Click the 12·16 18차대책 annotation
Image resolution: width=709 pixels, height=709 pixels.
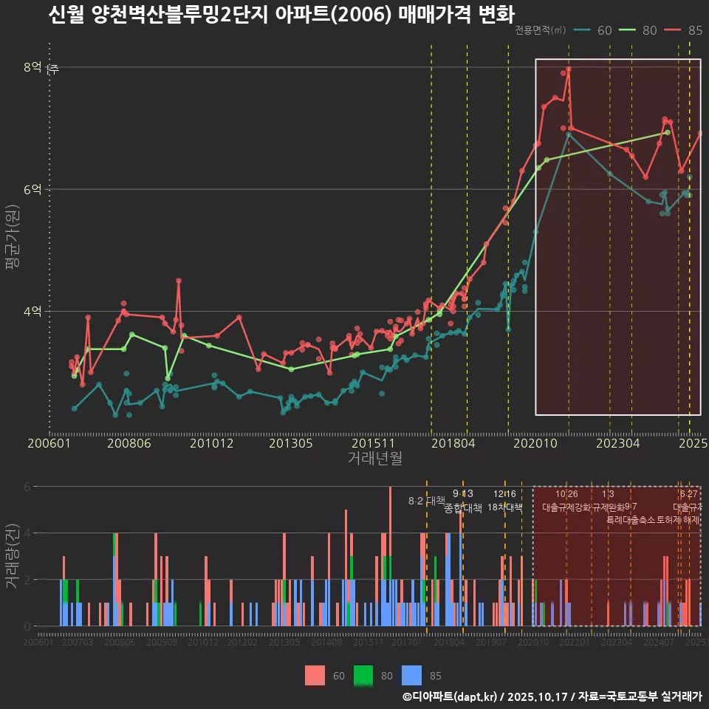[506, 501]
